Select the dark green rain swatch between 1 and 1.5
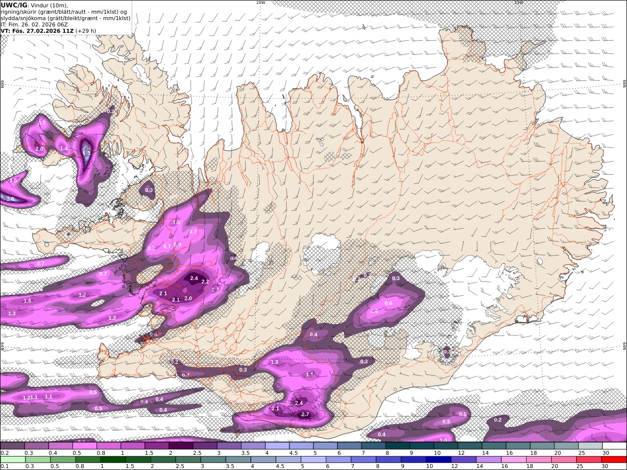This screenshot has height=470, width=627. pos(113,460)
